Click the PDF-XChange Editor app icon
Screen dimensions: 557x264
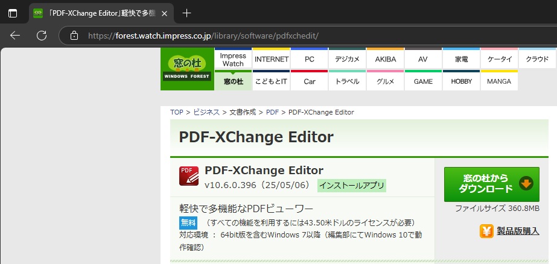coord(189,175)
